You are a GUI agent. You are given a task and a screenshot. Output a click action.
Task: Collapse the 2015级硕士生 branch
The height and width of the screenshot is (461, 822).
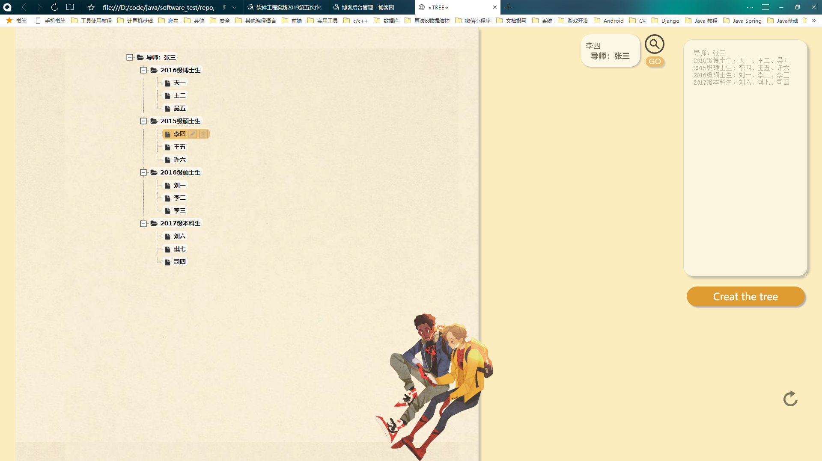pos(143,121)
